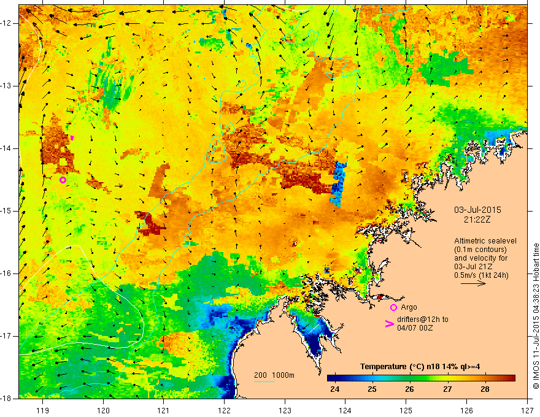Click the IMOS copyright timestamp text

click(x=536, y=316)
